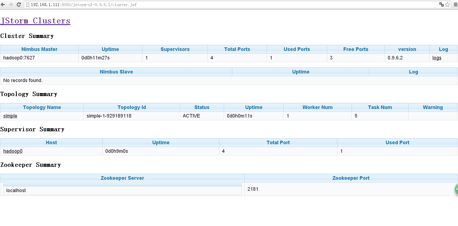Image resolution: width=458 pixels, height=226 pixels.
Task: Click the page icon beside the URL
Action: 27,4
